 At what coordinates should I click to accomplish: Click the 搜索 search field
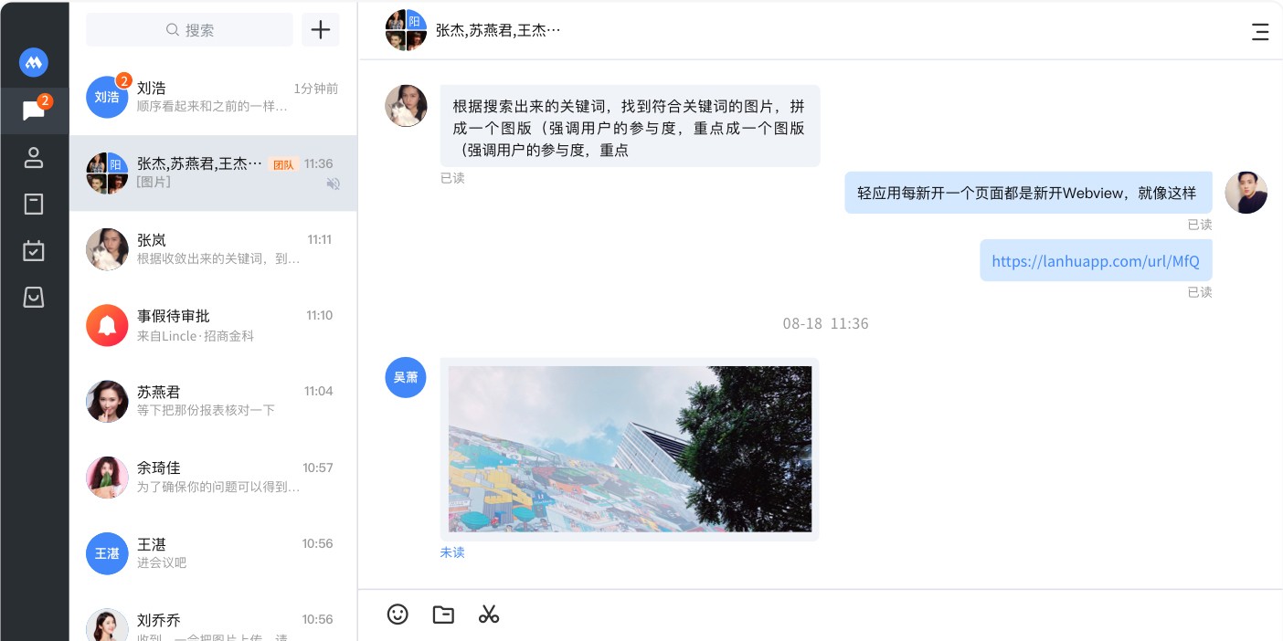coord(189,30)
